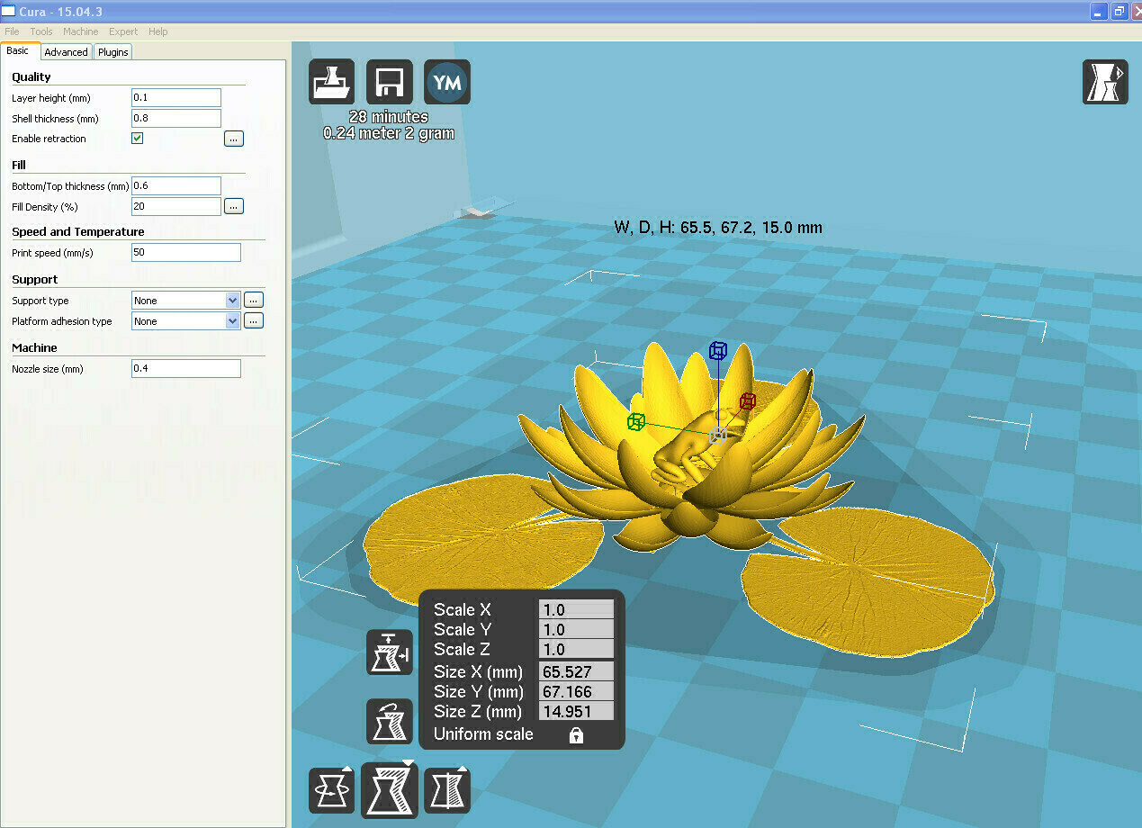Share the print on YouMagine
The width and height of the screenshot is (1142, 828).
tap(446, 81)
